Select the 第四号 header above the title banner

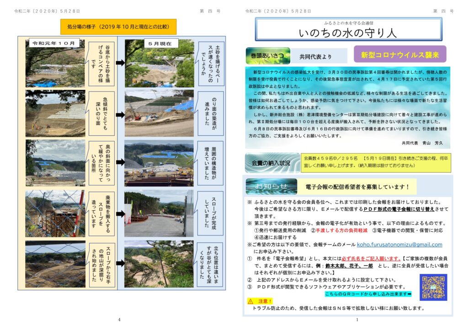pos(443,11)
